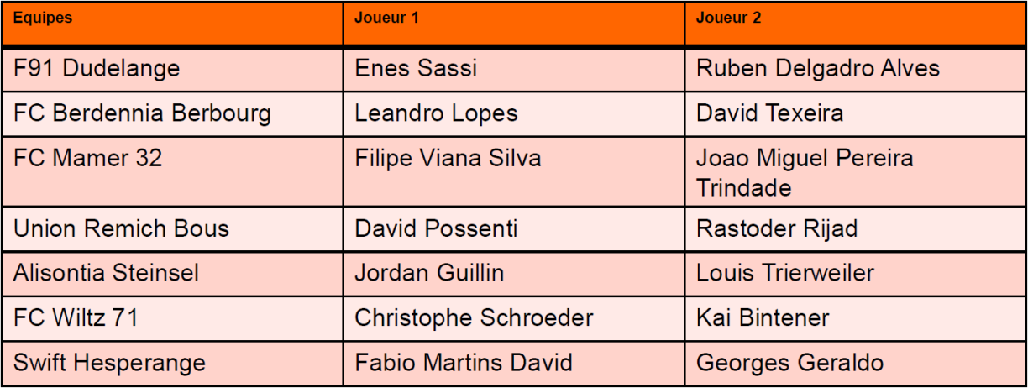Screen dimensions: 1028x388
Task: Click the Alisontia Steinsel team cell
Action: tap(106, 273)
